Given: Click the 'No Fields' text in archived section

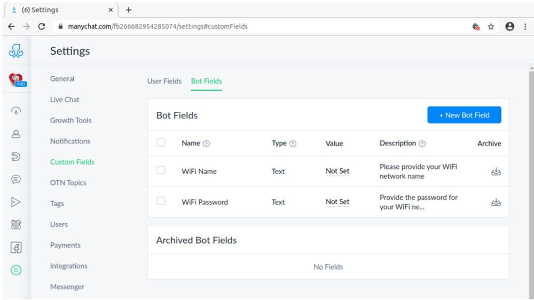Looking at the screenshot, I should [x=328, y=267].
